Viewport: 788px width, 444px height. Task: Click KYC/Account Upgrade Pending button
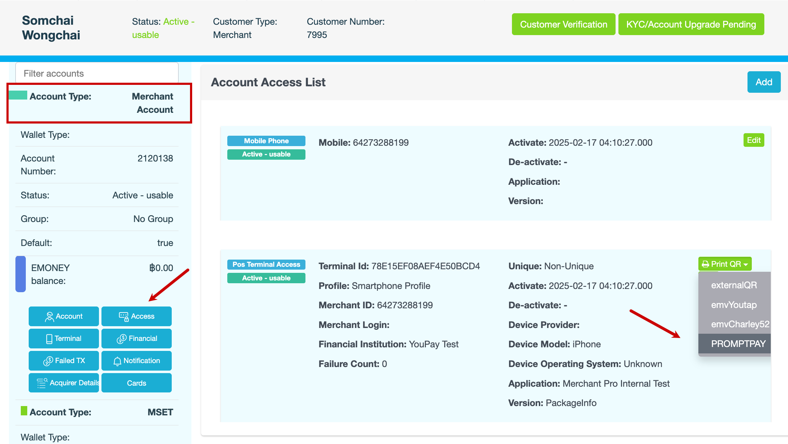point(691,24)
